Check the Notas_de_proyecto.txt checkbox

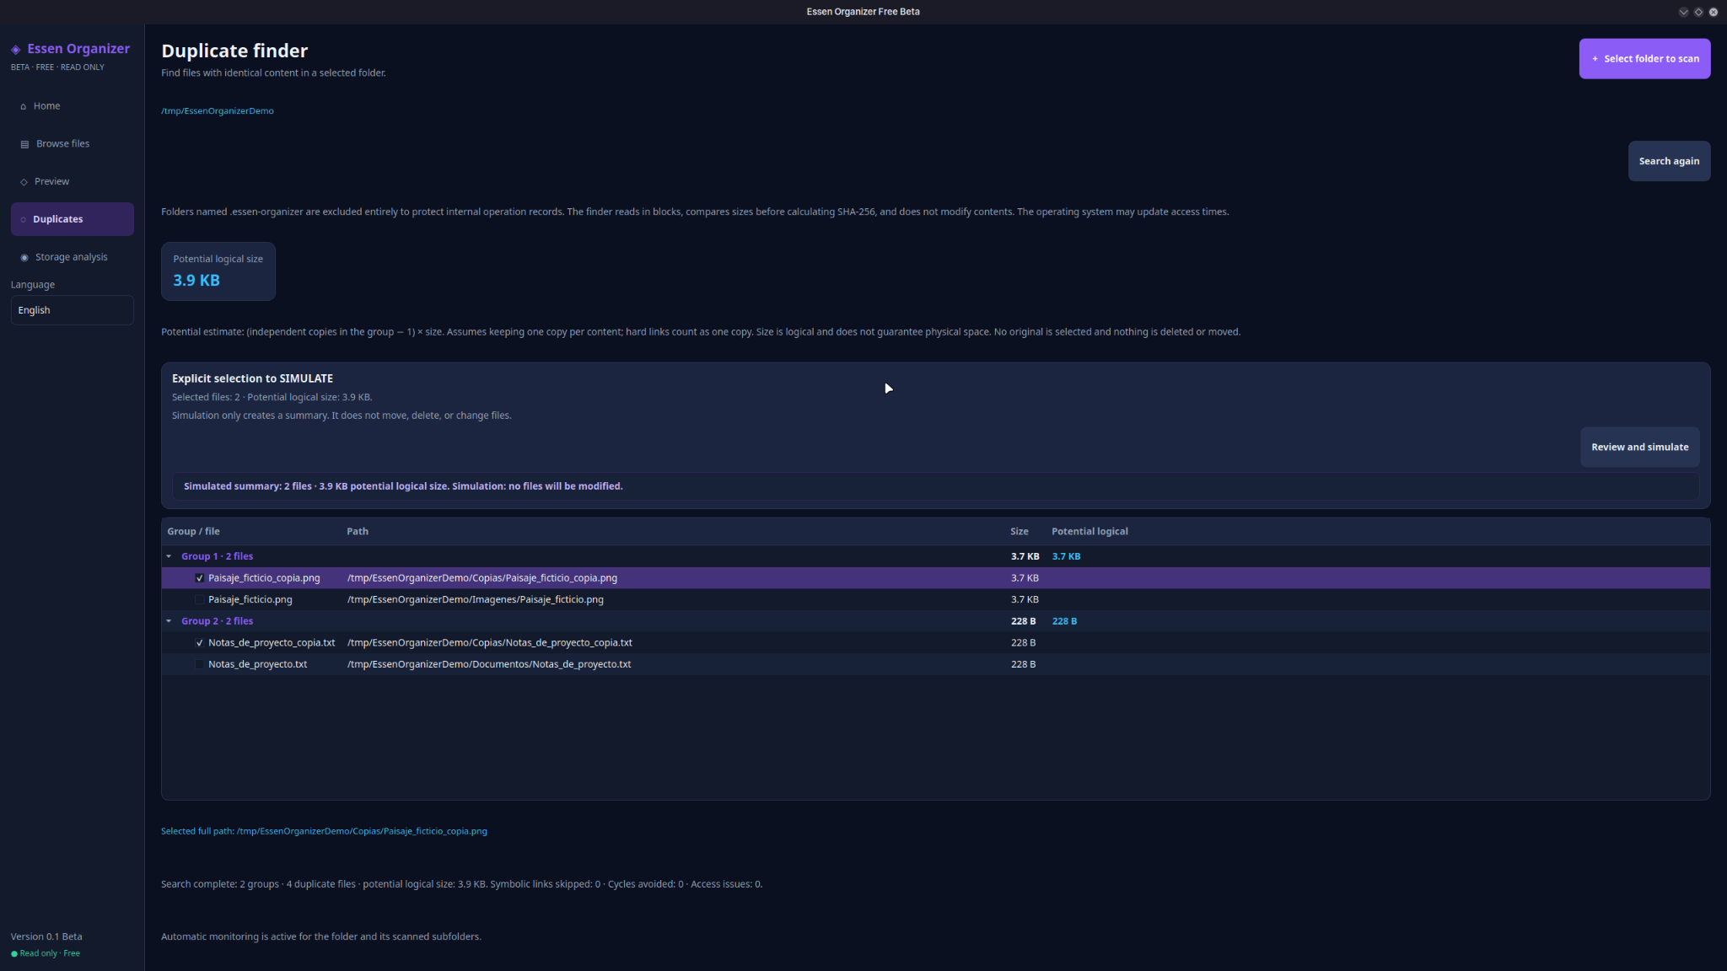tap(200, 664)
